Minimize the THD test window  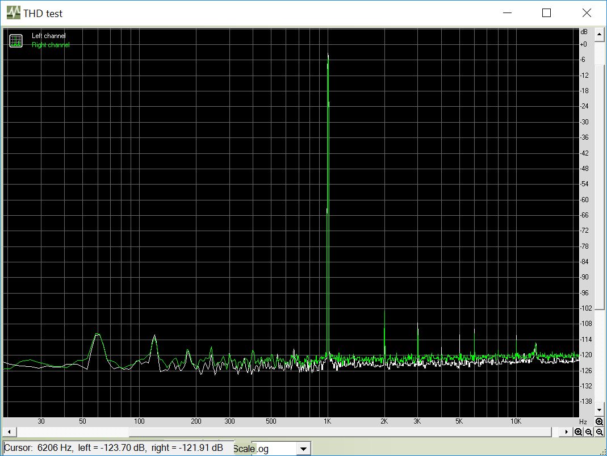pos(508,12)
